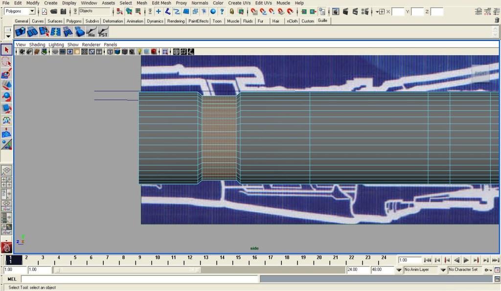Toggle the surfaces selection mask
501x291 pixels.
click(186, 12)
